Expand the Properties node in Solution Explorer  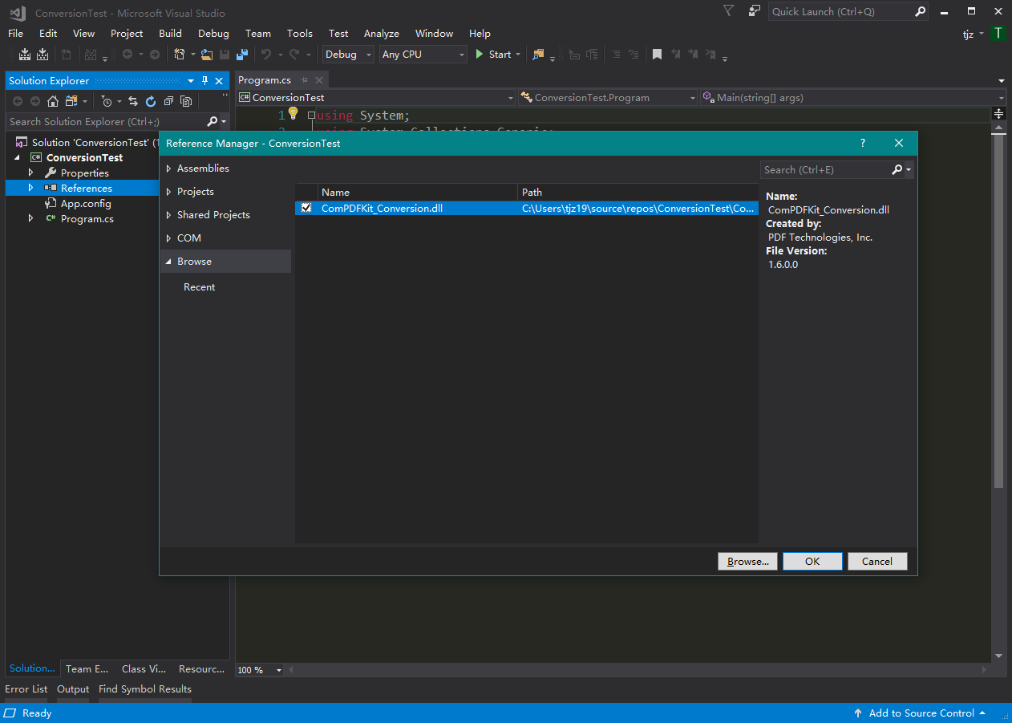tap(31, 173)
